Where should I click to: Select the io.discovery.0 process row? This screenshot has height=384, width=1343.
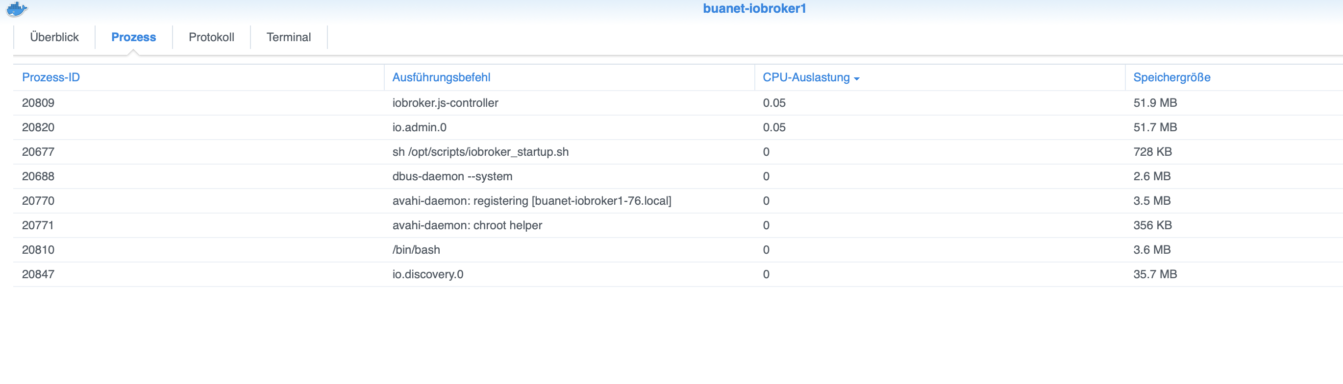[x=427, y=275]
